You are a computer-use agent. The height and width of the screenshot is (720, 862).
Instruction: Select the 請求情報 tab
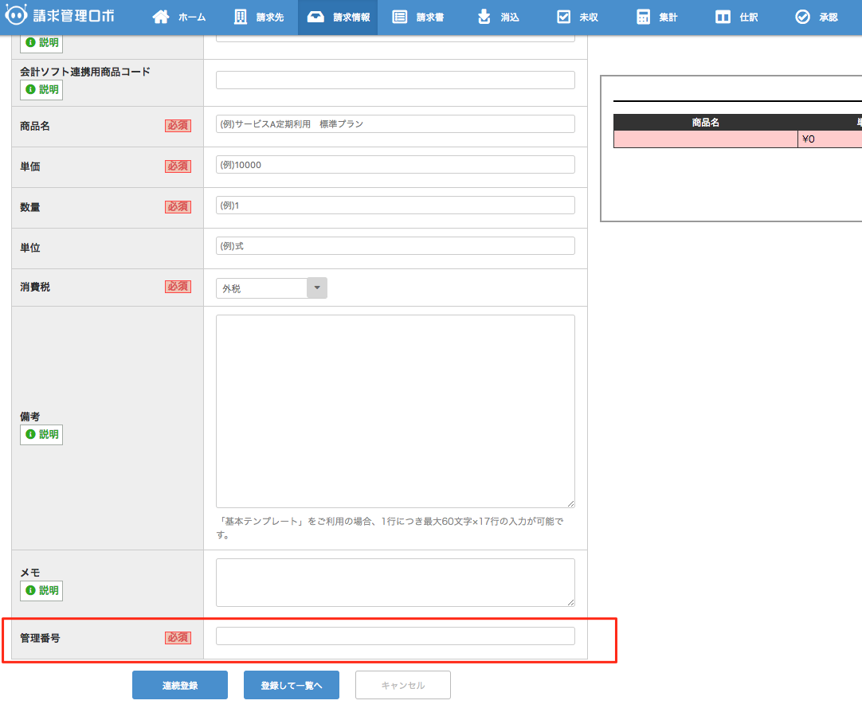(x=338, y=17)
